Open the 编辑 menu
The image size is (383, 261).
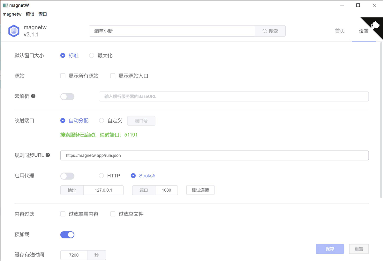point(30,14)
